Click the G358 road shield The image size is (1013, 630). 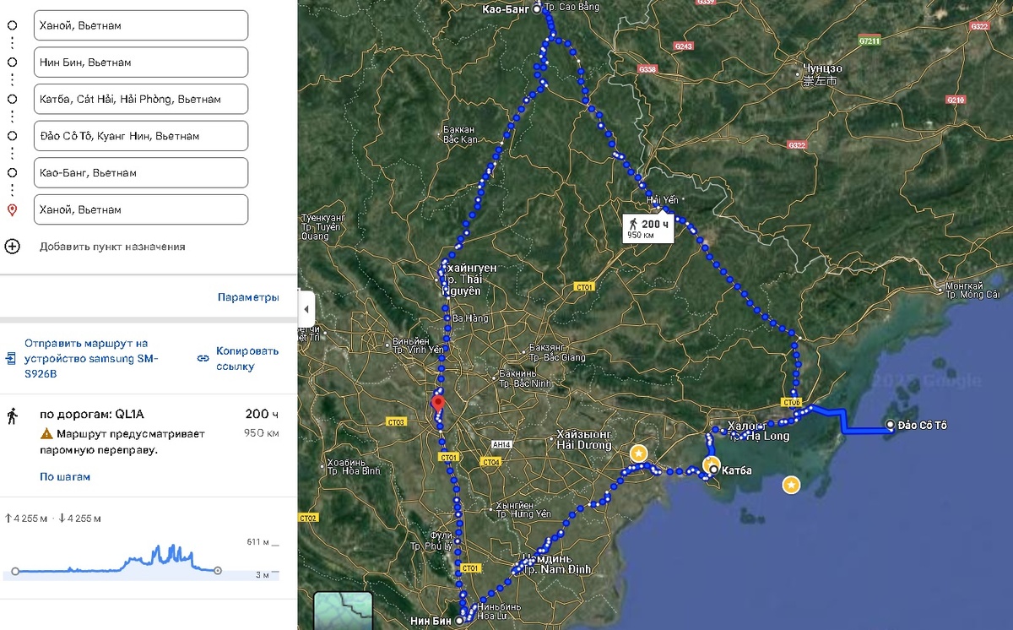(x=647, y=68)
